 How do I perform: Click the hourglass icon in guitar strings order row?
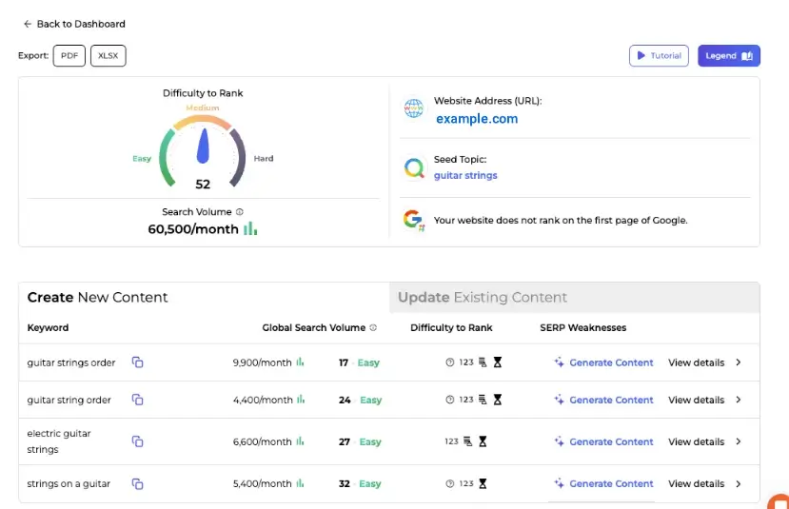pyautogui.click(x=498, y=362)
